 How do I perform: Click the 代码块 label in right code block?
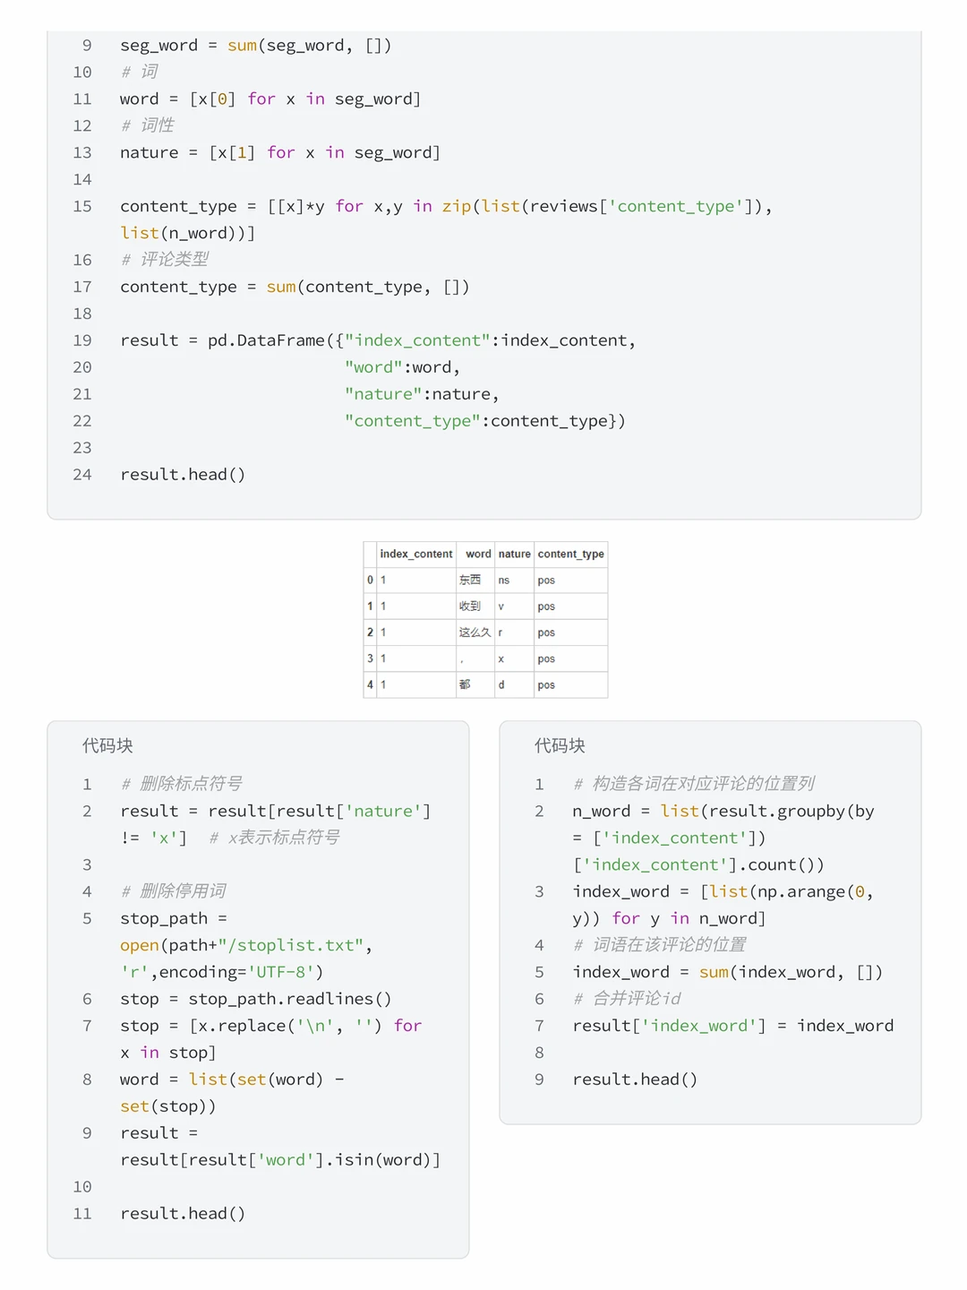point(560,745)
